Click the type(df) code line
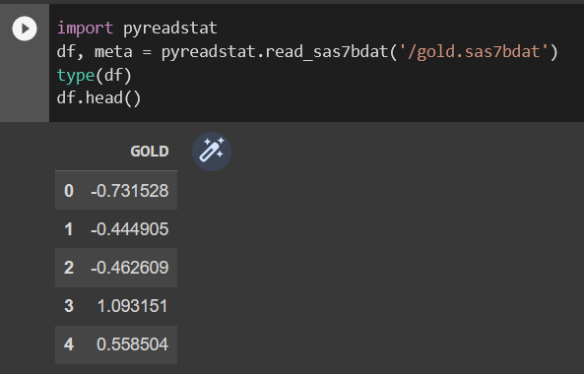This screenshot has width=584, height=374. pos(95,75)
